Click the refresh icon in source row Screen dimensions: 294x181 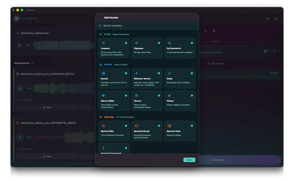(x=275, y=51)
